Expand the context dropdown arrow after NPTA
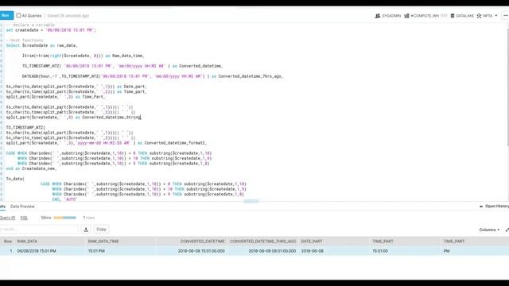Image resolution: width=509 pixels, height=286 pixels. pos(496,16)
